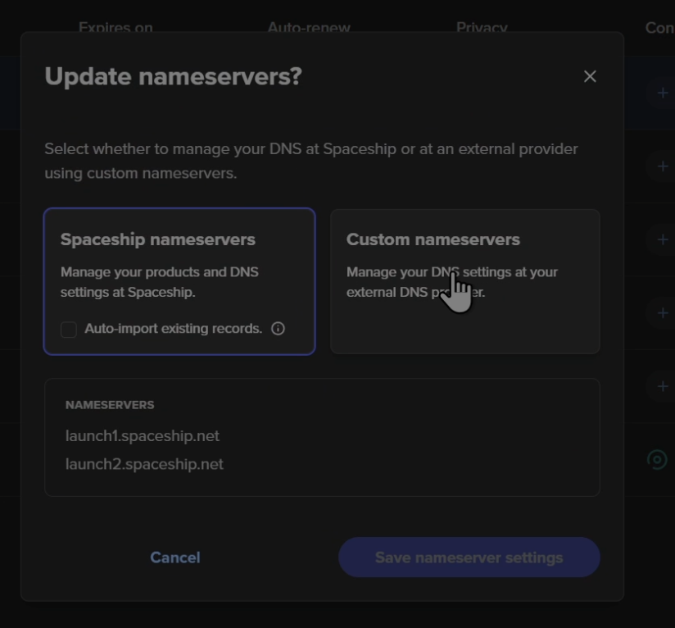Sort by the Expires on column header
This screenshot has width=675, height=628.
[116, 28]
